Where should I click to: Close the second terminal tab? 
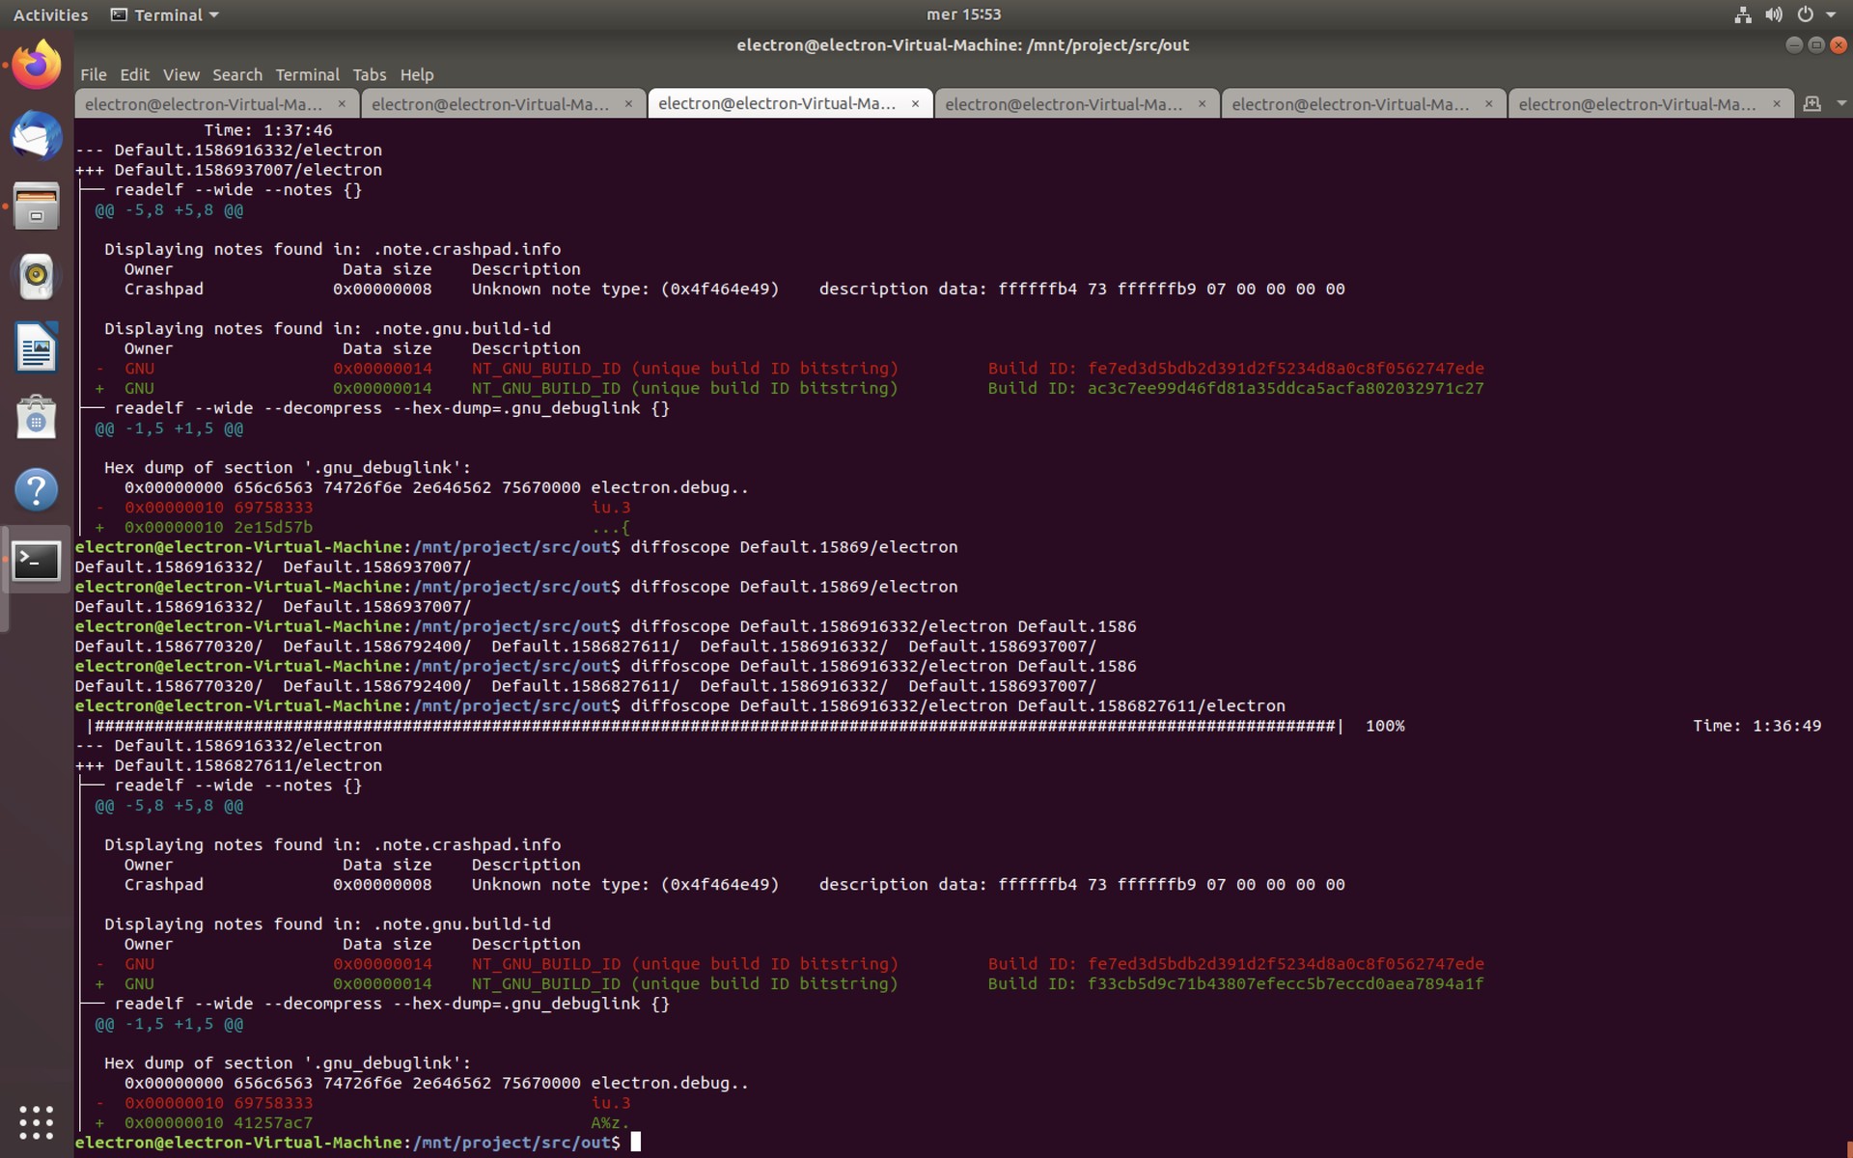(x=628, y=103)
